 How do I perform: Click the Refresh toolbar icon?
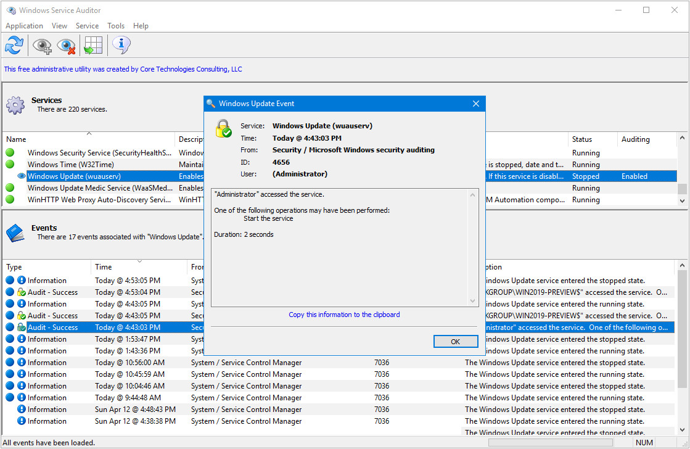[x=14, y=45]
